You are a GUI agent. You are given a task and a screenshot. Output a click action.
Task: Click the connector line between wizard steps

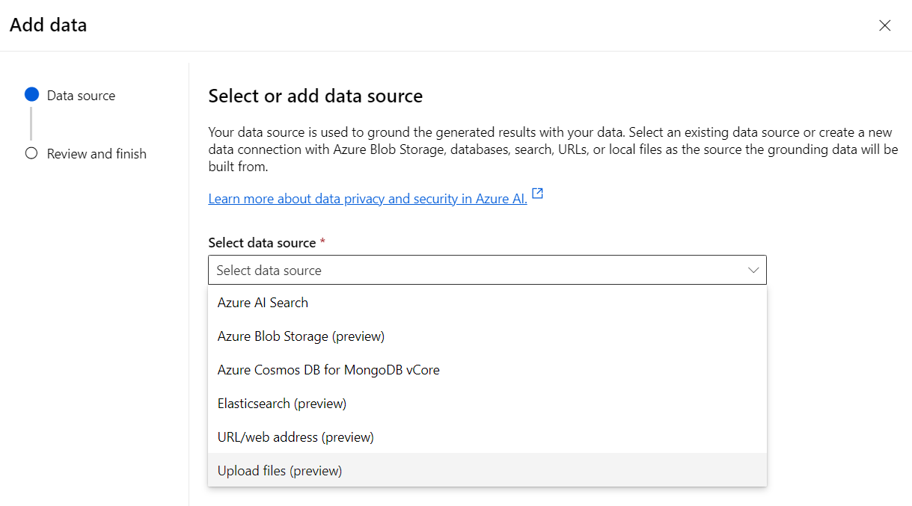31,124
